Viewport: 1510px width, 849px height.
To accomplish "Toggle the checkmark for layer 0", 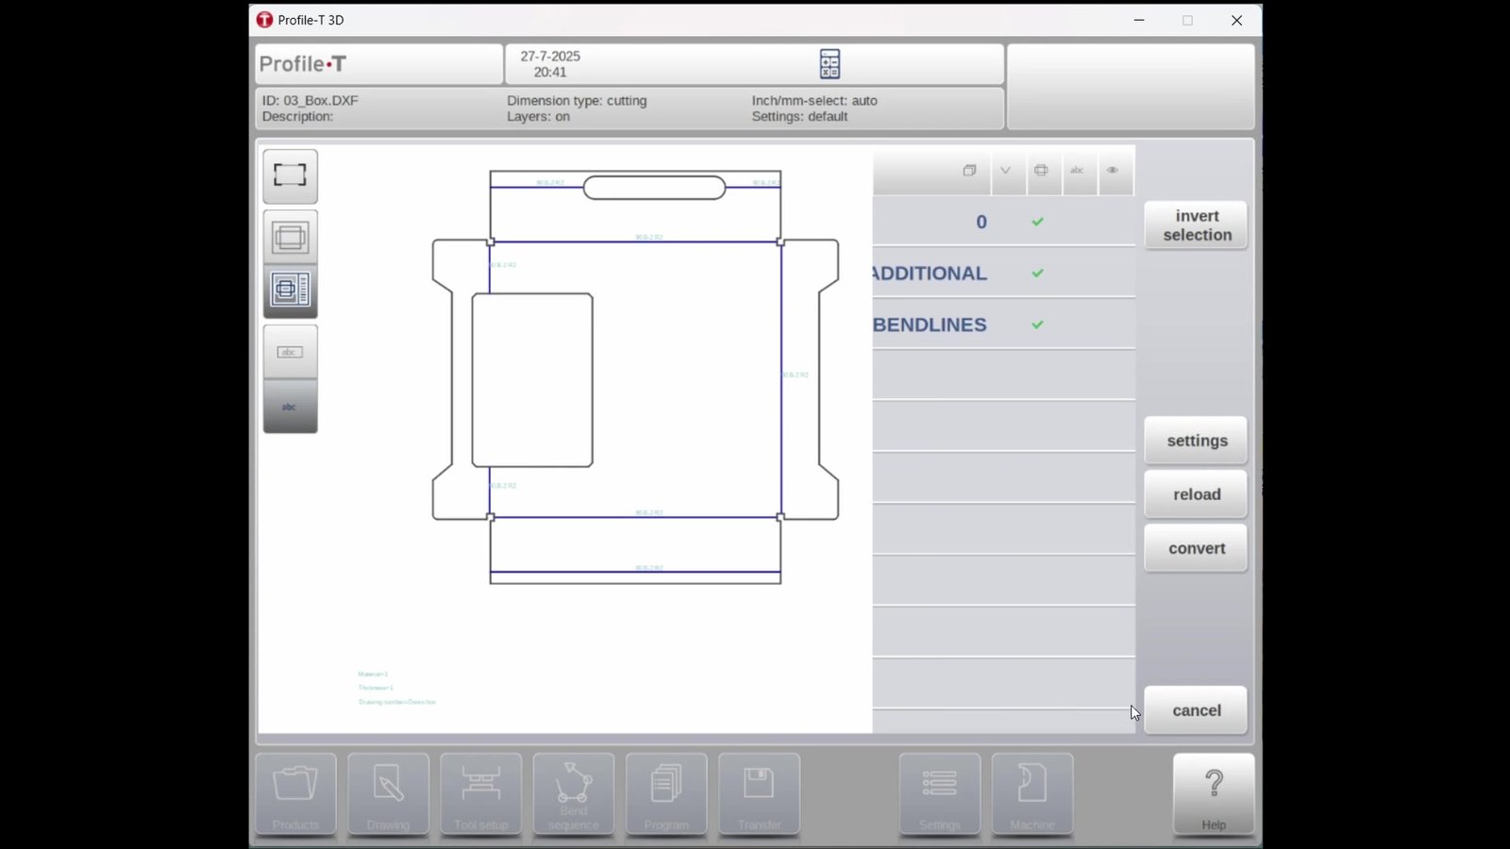I will tap(1037, 222).
